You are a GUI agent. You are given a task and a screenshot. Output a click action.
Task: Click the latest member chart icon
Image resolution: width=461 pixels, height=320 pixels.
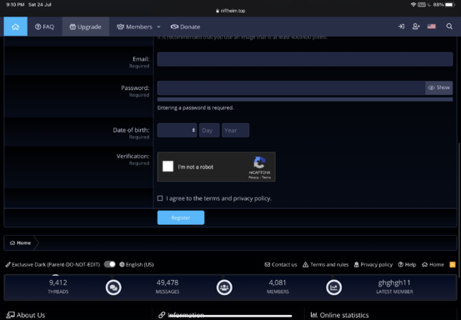tap(334, 287)
